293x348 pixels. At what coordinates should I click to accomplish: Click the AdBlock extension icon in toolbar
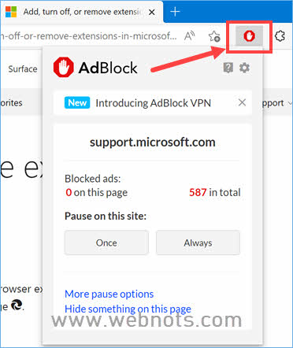(x=249, y=36)
